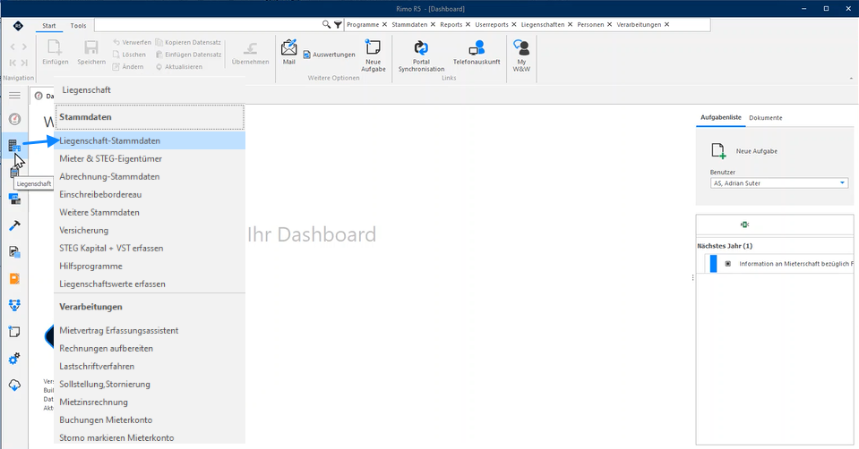Select Einschreibebordereau menu entry
The image size is (859, 449).
150,194
